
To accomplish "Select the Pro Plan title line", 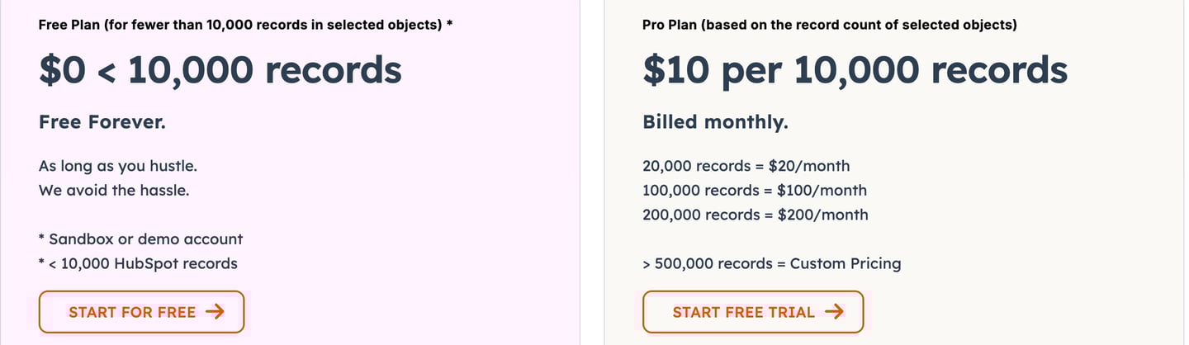I will click(829, 25).
